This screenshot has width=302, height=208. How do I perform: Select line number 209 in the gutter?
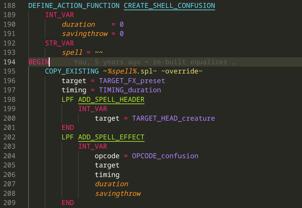click(x=10, y=202)
